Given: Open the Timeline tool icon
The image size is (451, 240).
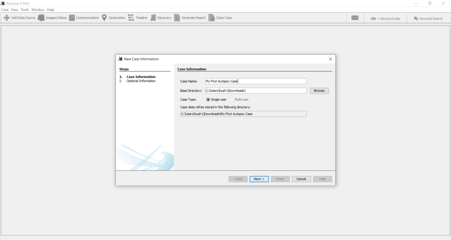Looking at the screenshot, I should 131,18.
